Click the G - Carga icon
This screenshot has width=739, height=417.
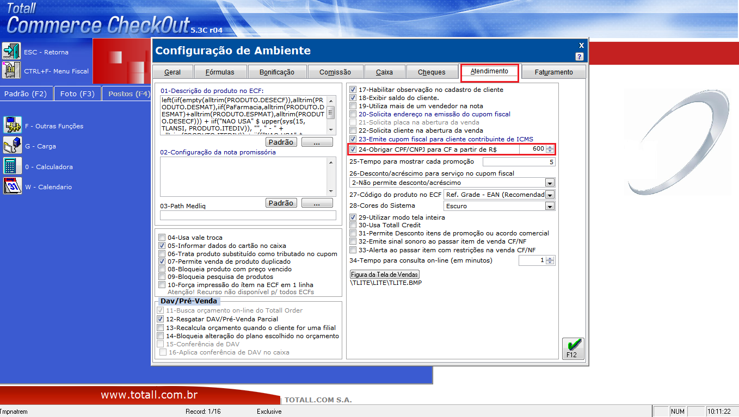tap(13, 146)
